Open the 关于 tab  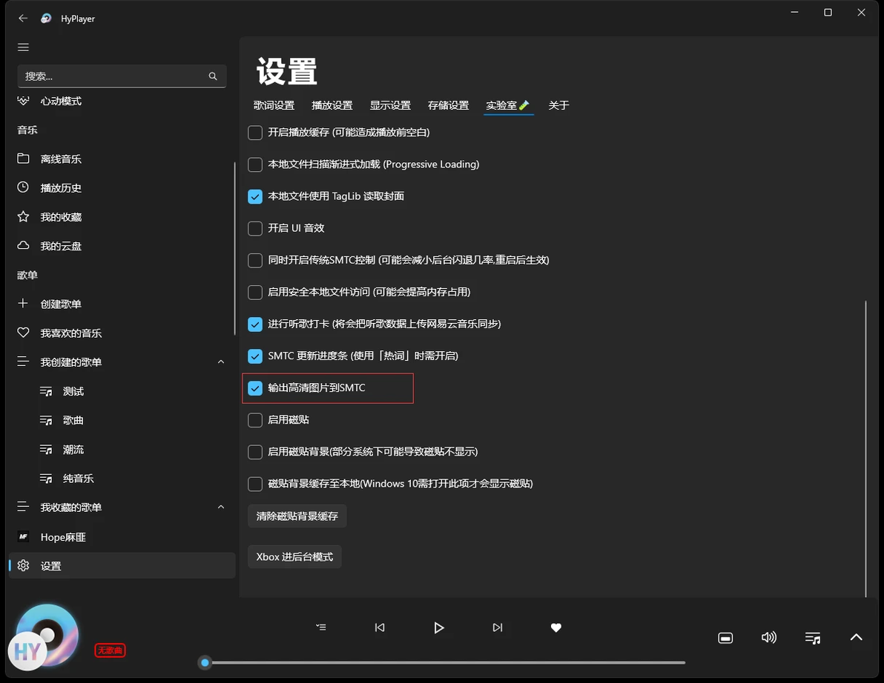coord(558,105)
